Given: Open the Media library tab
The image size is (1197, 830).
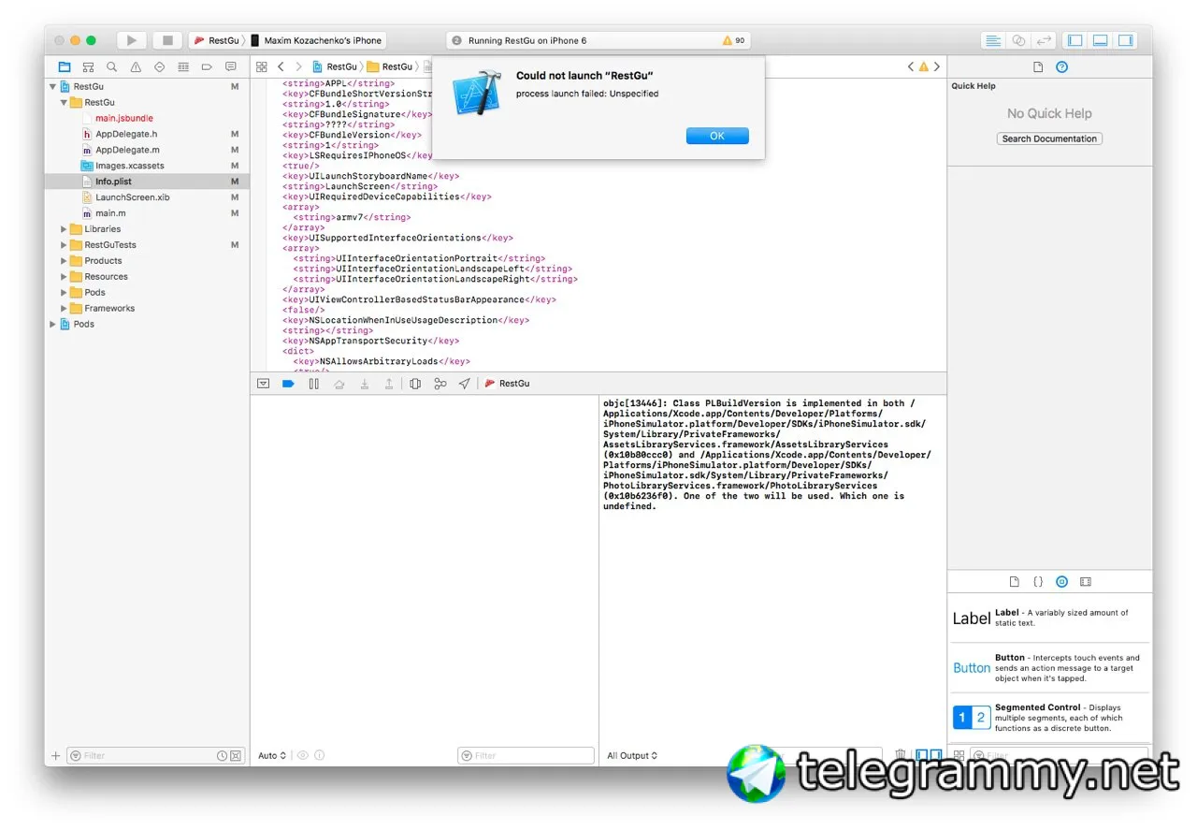Looking at the screenshot, I should pos(1086,582).
